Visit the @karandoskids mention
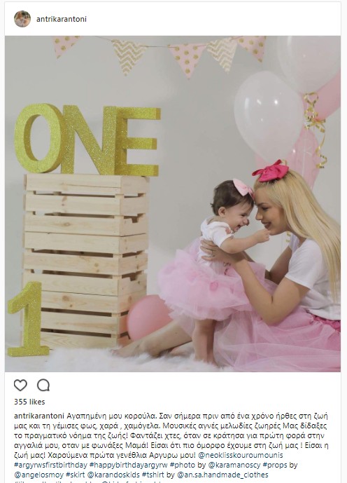The width and height of the screenshot is (347, 483). 113,475
